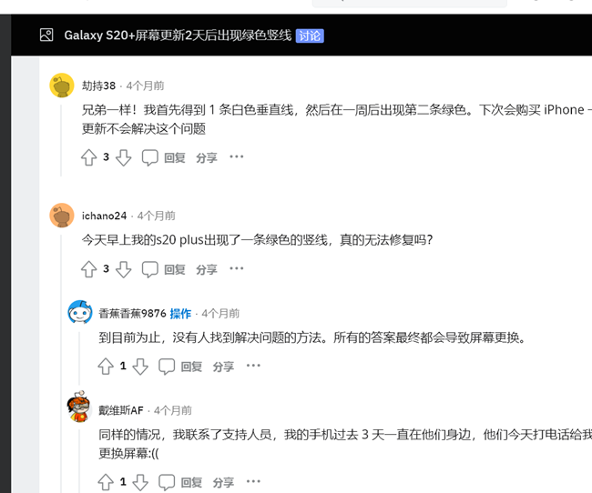Upvote the comment by 戴维斯AF

(106, 482)
